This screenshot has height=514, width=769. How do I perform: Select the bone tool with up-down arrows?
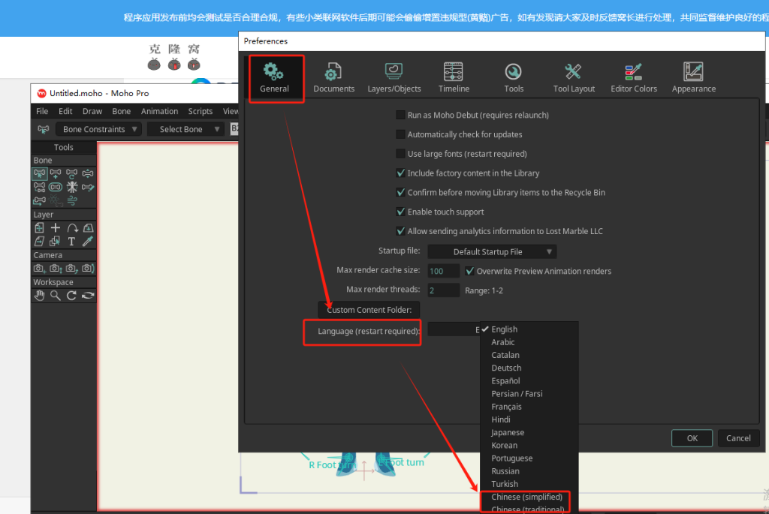pyautogui.click(x=88, y=173)
